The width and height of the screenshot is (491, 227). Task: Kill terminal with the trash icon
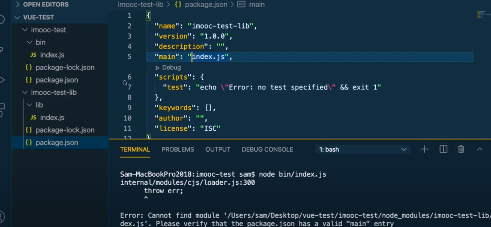click(x=461, y=149)
